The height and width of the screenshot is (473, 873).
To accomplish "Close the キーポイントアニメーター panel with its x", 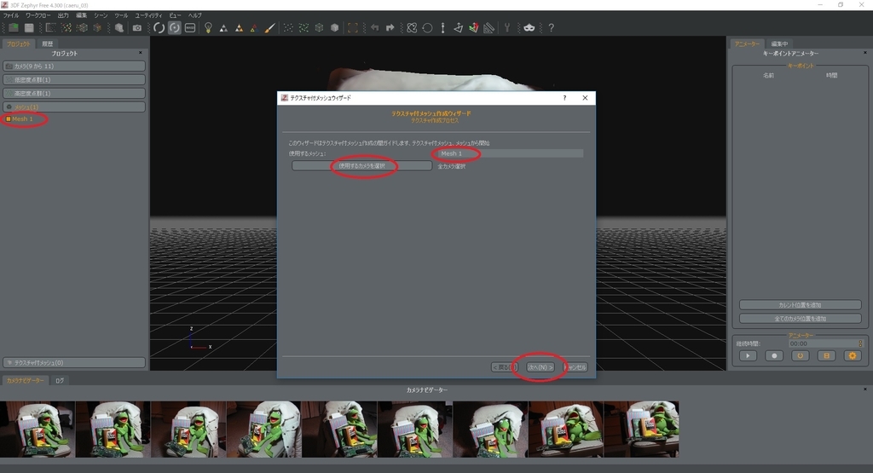I will coord(865,53).
